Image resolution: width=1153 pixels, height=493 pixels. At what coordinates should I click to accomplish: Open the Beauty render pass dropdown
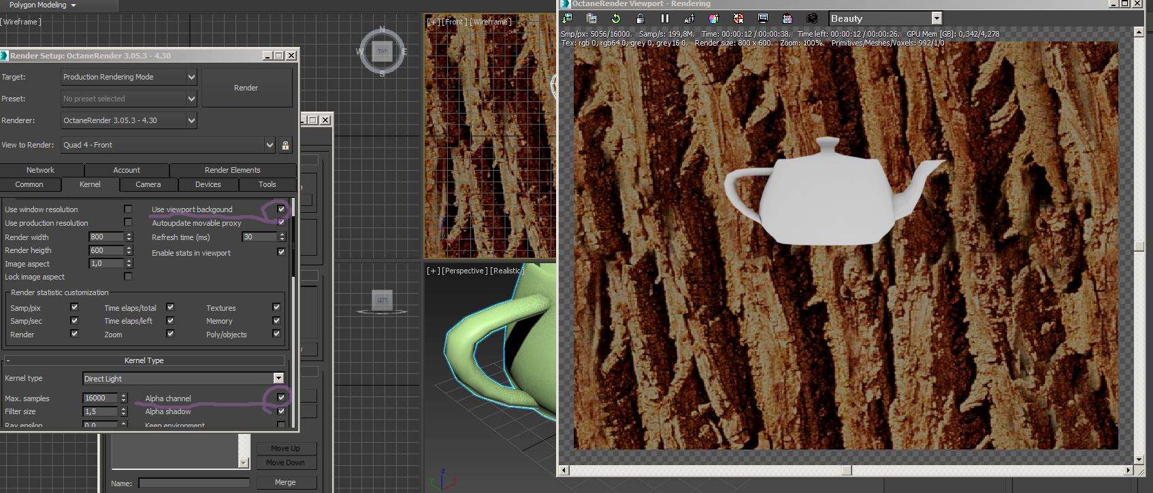click(x=936, y=18)
